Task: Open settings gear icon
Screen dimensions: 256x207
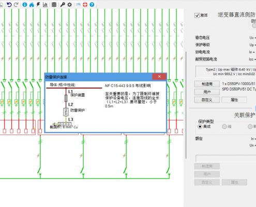Action: pyautogui.click(x=69, y=5)
